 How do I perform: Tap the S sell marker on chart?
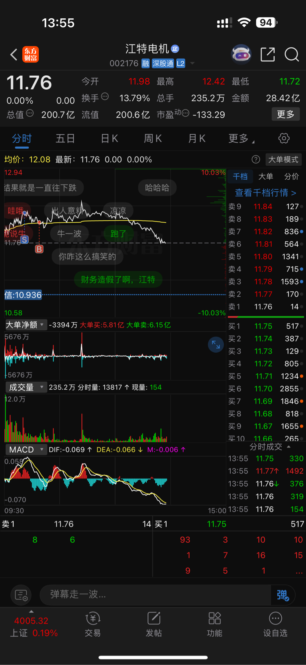pos(25,240)
